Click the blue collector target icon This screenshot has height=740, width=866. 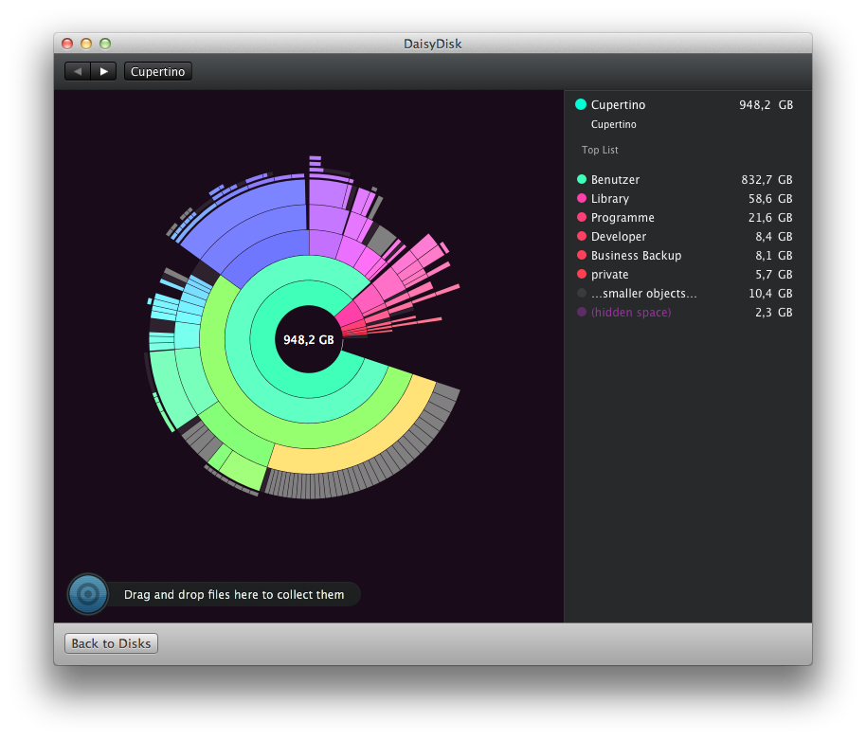(88, 594)
